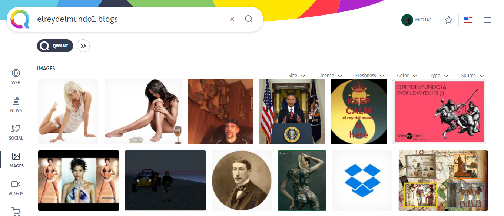504x216 pixels.
Task: Open Social results in sidebar
Action: coord(16,132)
